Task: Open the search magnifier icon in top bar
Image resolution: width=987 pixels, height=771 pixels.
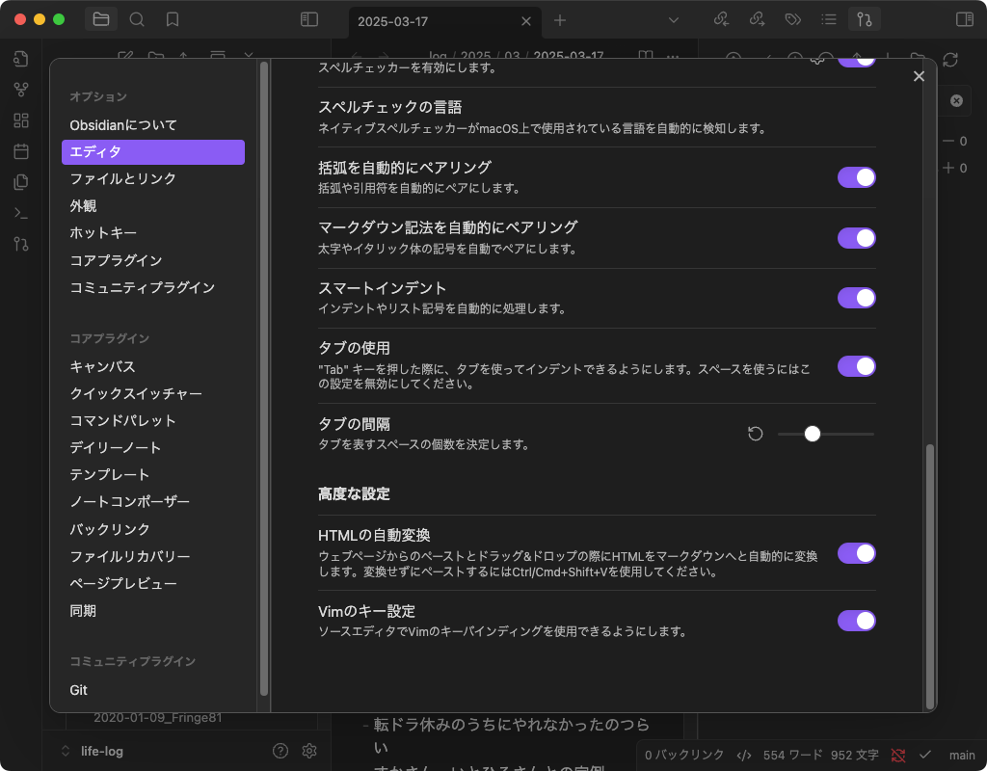Action: (137, 19)
